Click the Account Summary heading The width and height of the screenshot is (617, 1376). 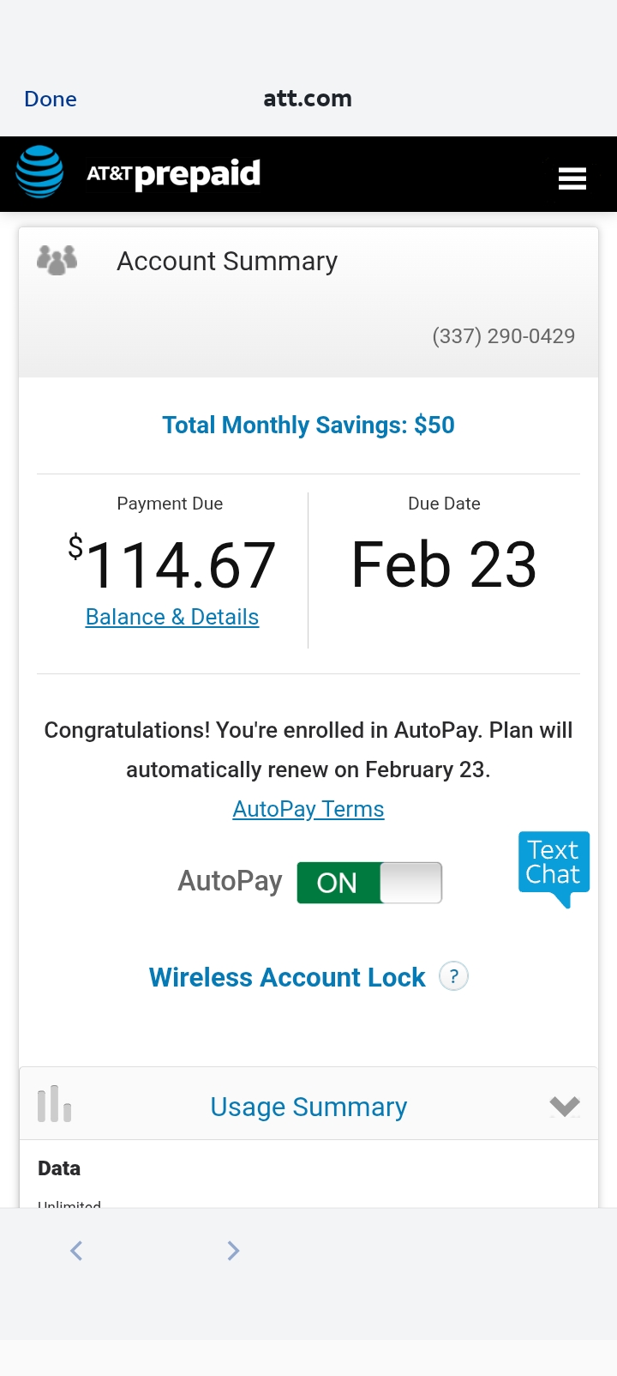pos(227,261)
